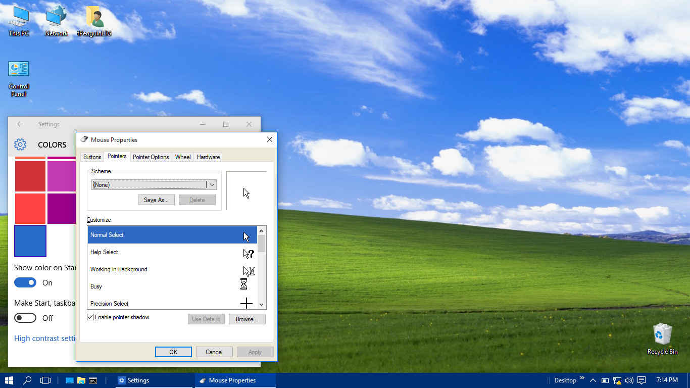This screenshot has width=690, height=388.
Task: Click the taskbar clock showing 7:14 PM
Action: click(x=667, y=380)
